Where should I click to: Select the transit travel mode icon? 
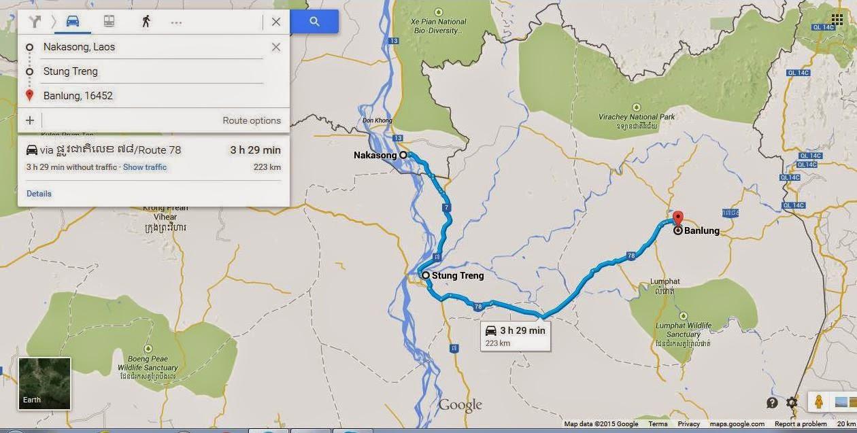pyautogui.click(x=109, y=21)
